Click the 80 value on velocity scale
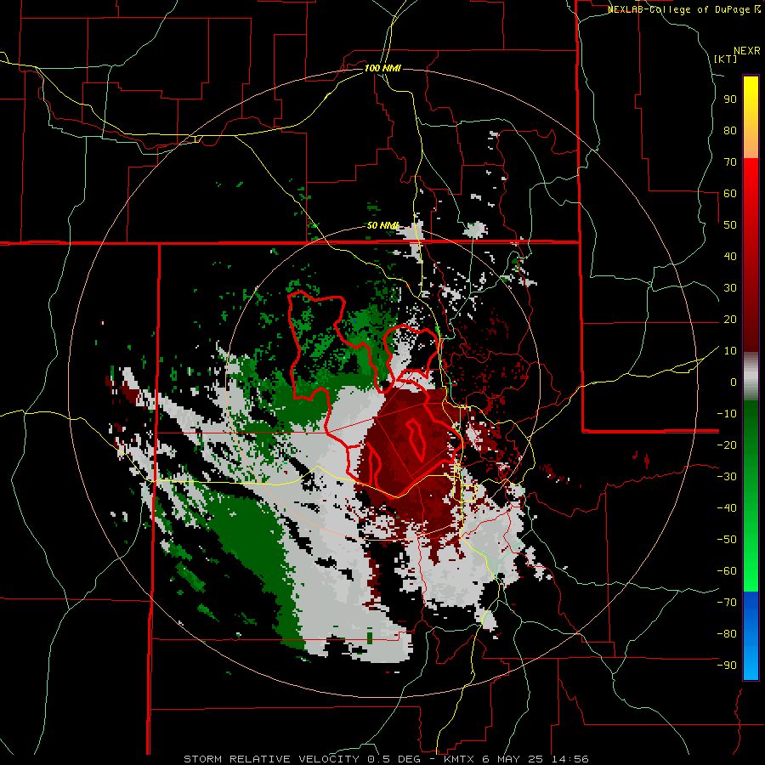 [730, 130]
